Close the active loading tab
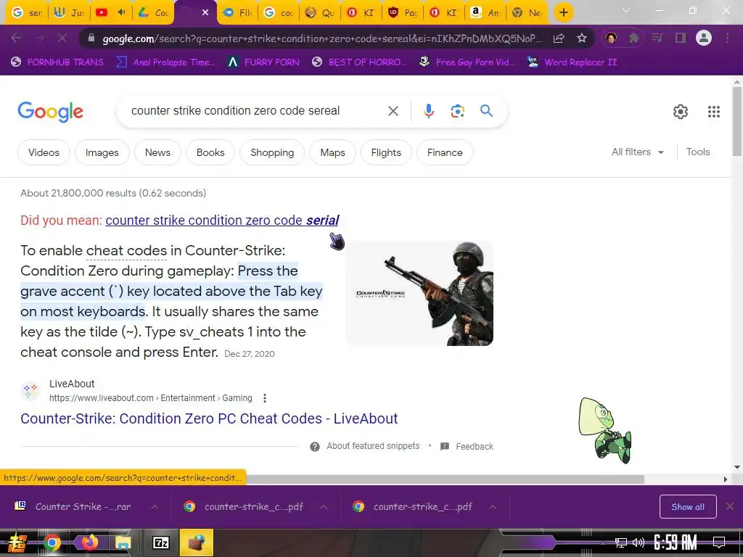 [205, 12]
